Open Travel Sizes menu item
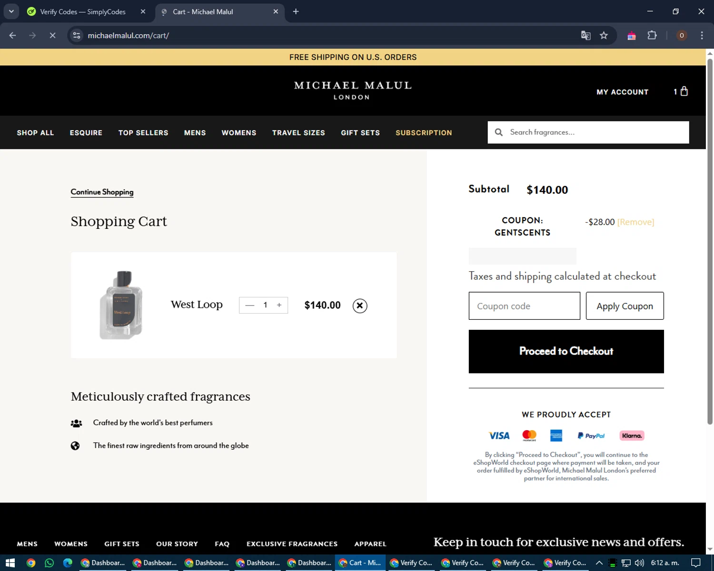The image size is (714, 571). 298,133
